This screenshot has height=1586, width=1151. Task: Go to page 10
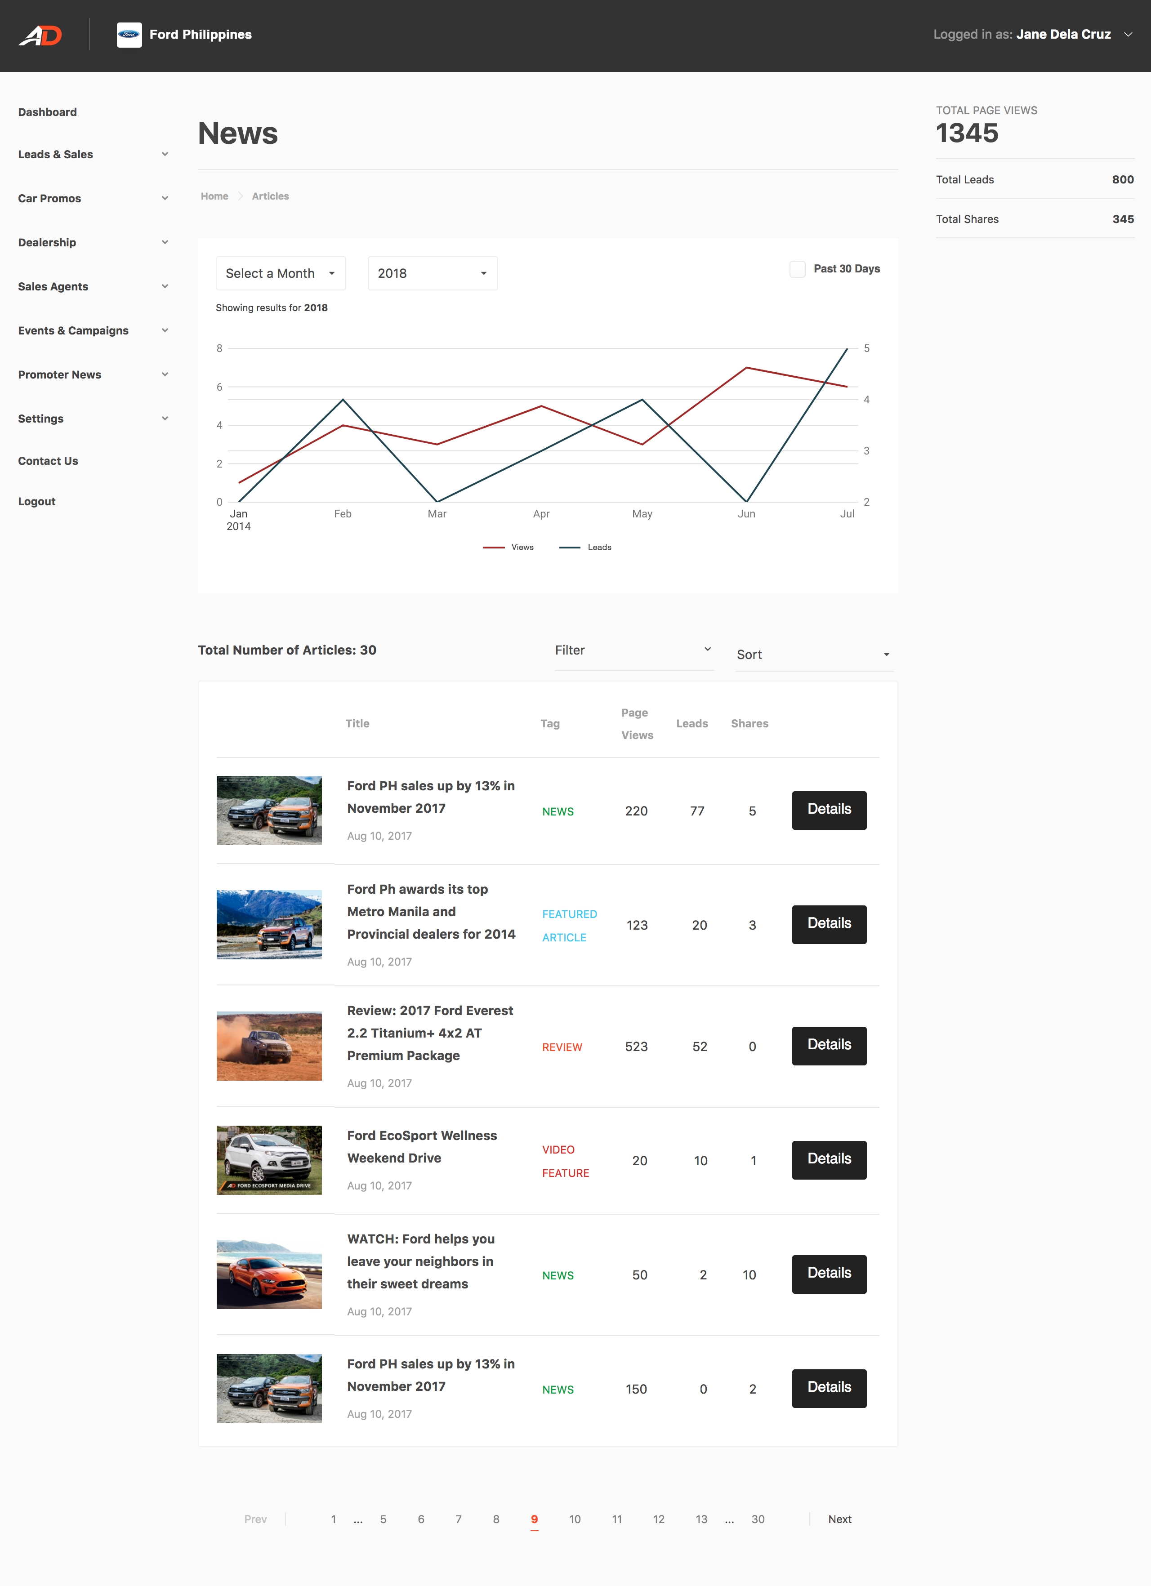tap(575, 1519)
